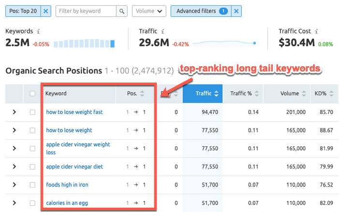The width and height of the screenshot is (340, 212).
Task: Open keyword link 'how to lose weight'
Action: (x=69, y=130)
